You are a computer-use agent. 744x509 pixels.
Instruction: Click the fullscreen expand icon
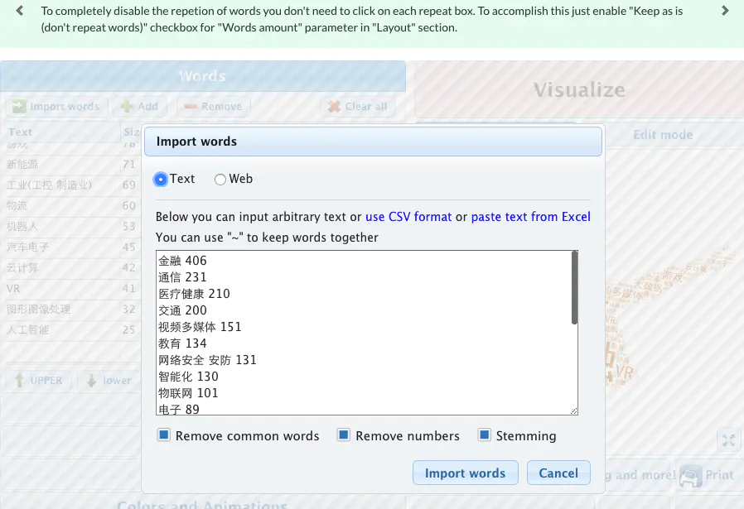tap(728, 440)
